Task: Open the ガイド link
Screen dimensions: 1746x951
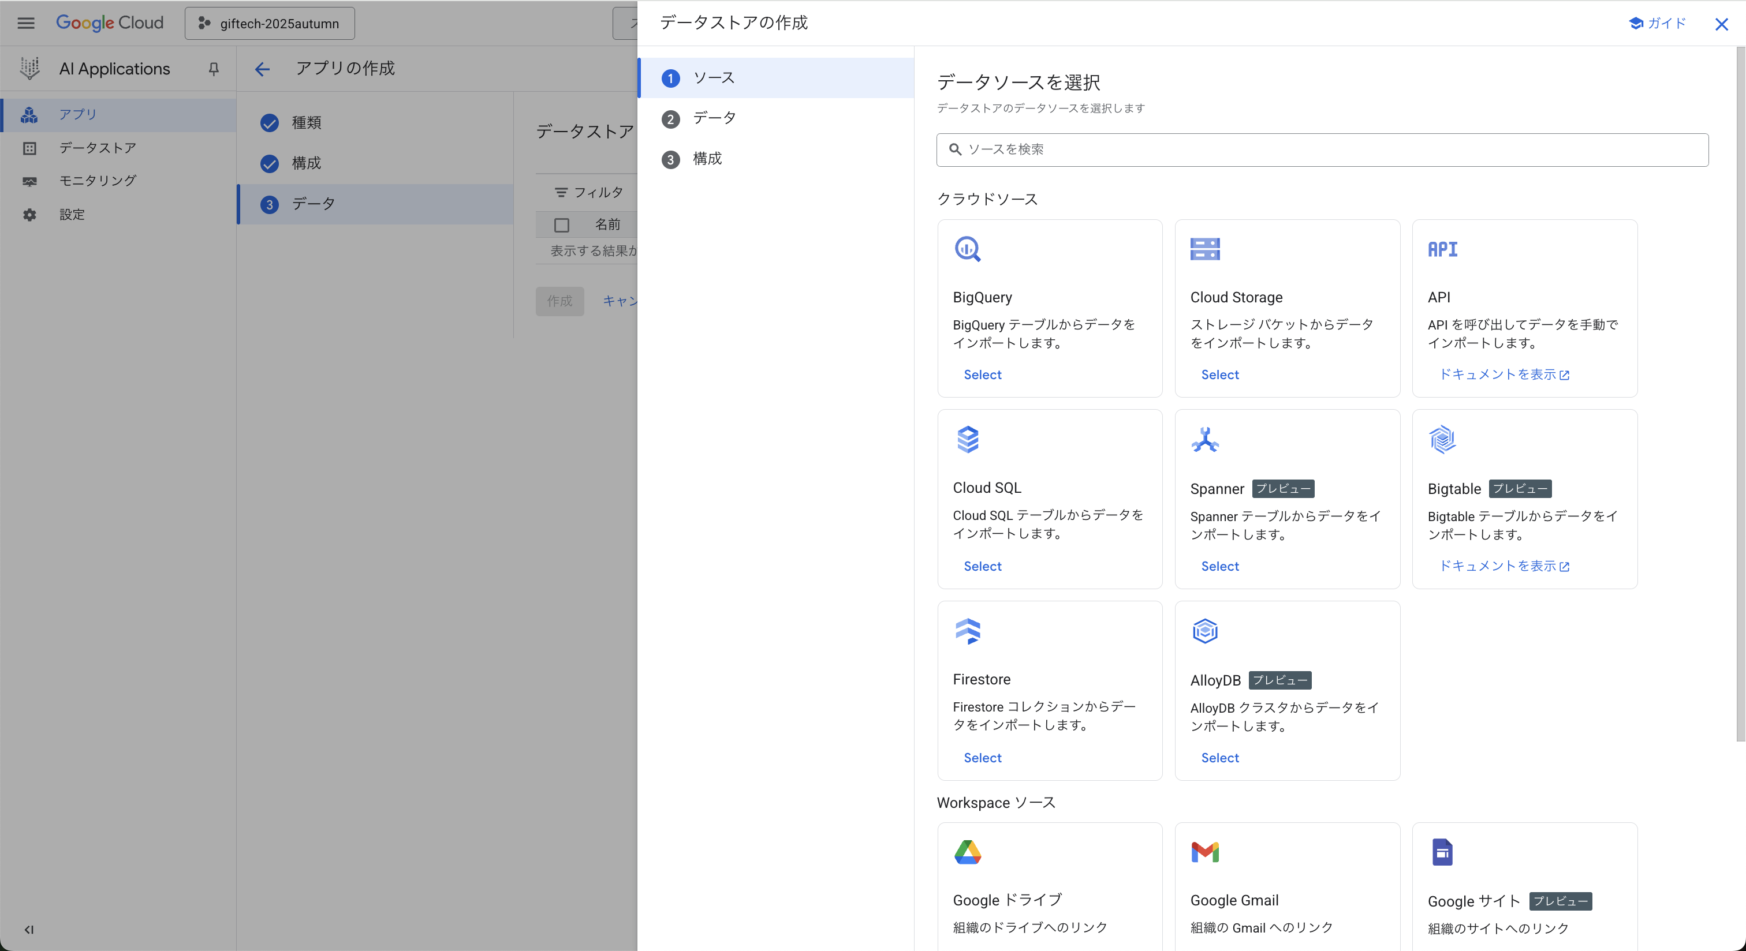Action: pos(1657,23)
